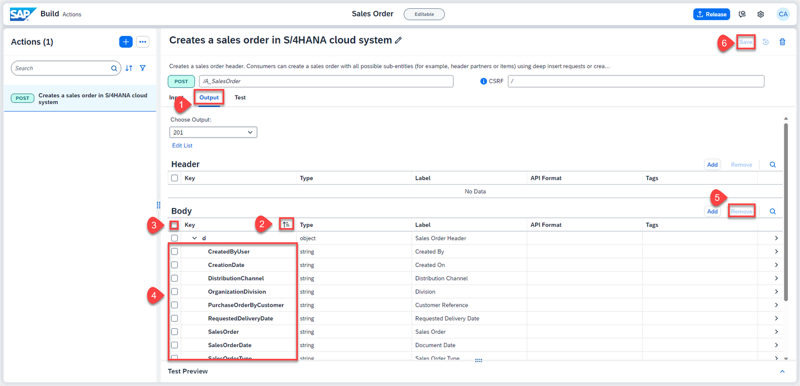Viewport: 800px width, 386px height.
Task: Click the POST method badge beside path
Action: click(181, 82)
